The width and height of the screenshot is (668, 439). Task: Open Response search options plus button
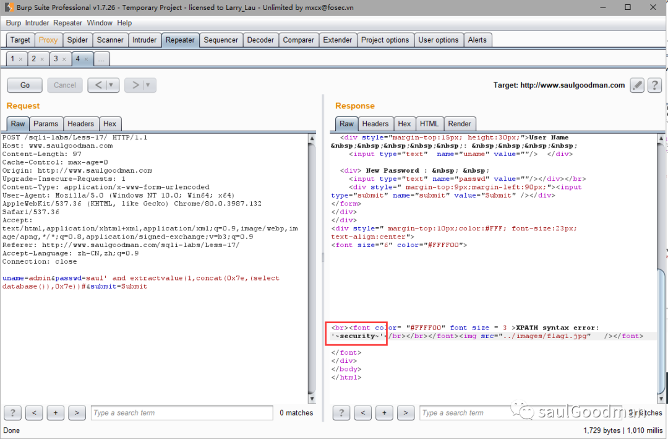pos(384,413)
